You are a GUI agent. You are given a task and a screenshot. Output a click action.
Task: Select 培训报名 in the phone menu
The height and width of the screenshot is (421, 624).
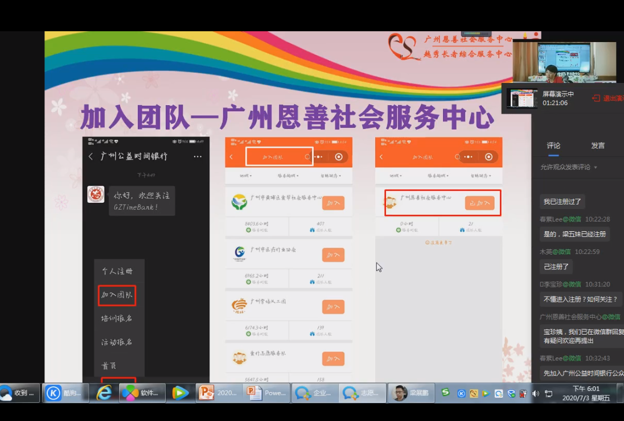pyautogui.click(x=117, y=319)
